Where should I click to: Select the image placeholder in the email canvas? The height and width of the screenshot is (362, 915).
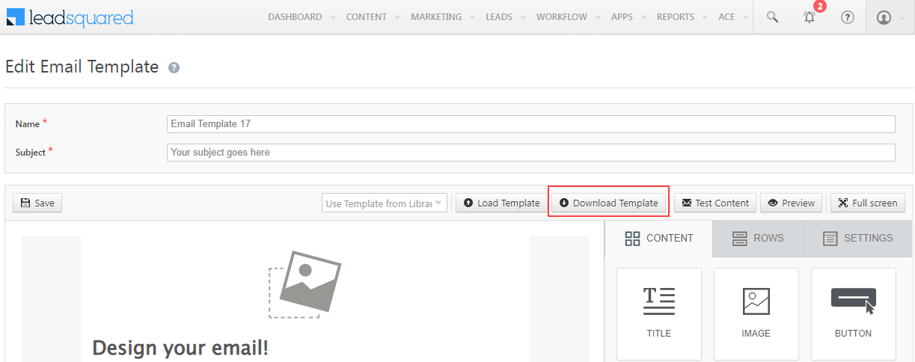(305, 283)
